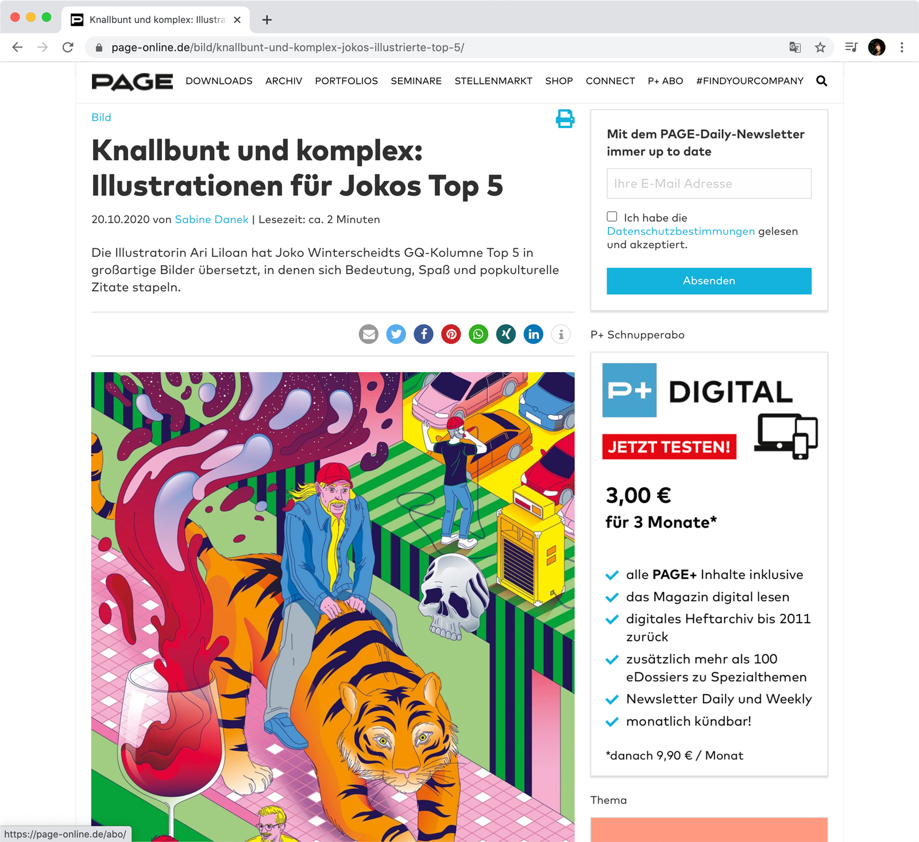919x842 pixels.
Task: Open the STELLENMARKT menu item
Action: [493, 81]
